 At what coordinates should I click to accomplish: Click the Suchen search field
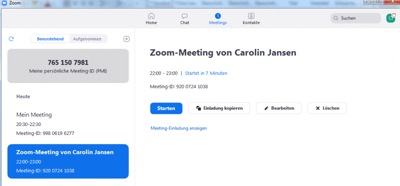(356, 18)
